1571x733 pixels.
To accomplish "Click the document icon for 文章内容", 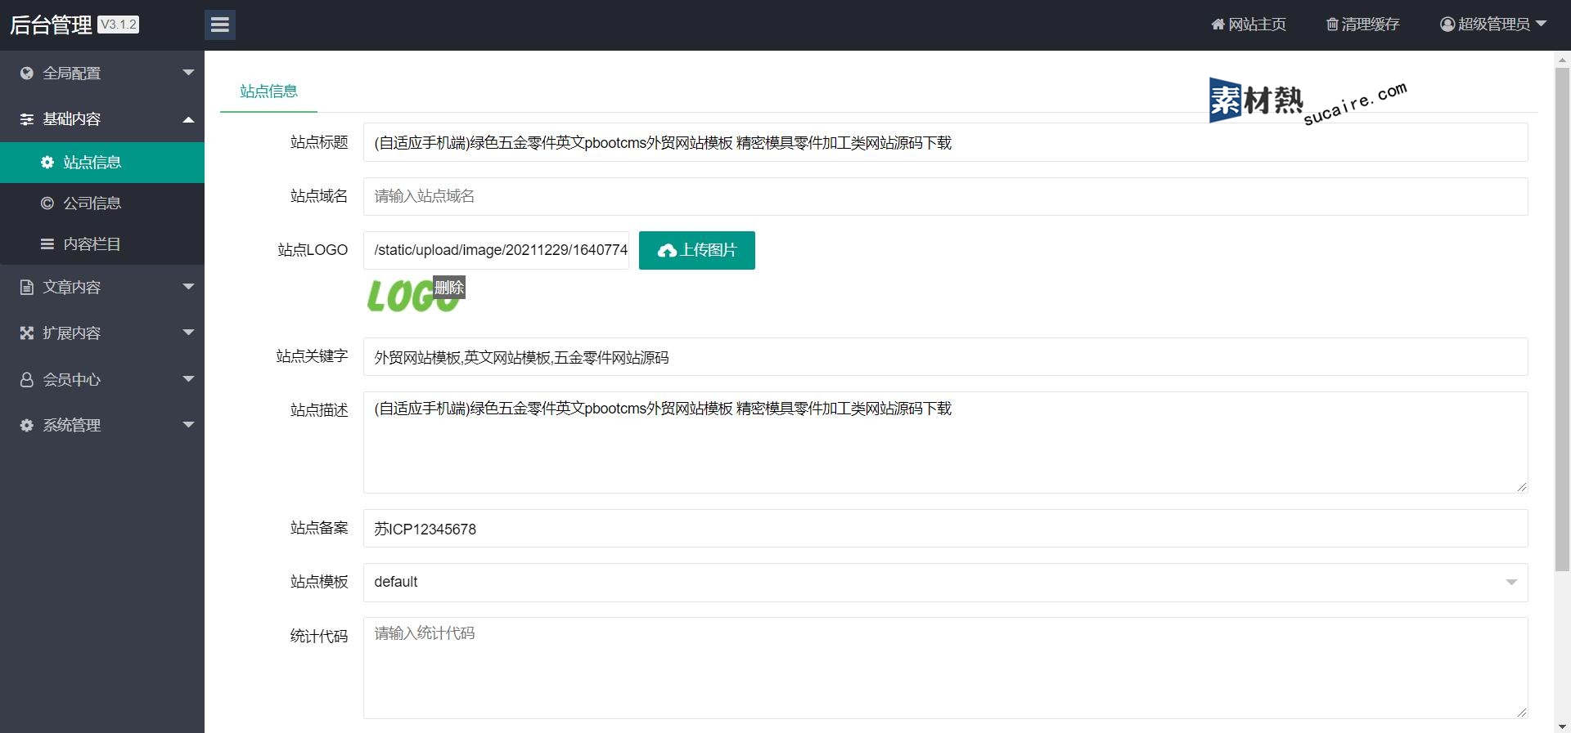I will point(27,287).
